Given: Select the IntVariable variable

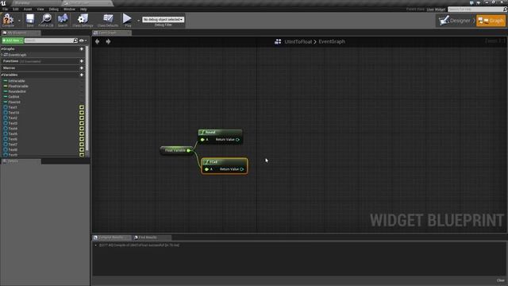Looking at the screenshot, I should [16, 81].
